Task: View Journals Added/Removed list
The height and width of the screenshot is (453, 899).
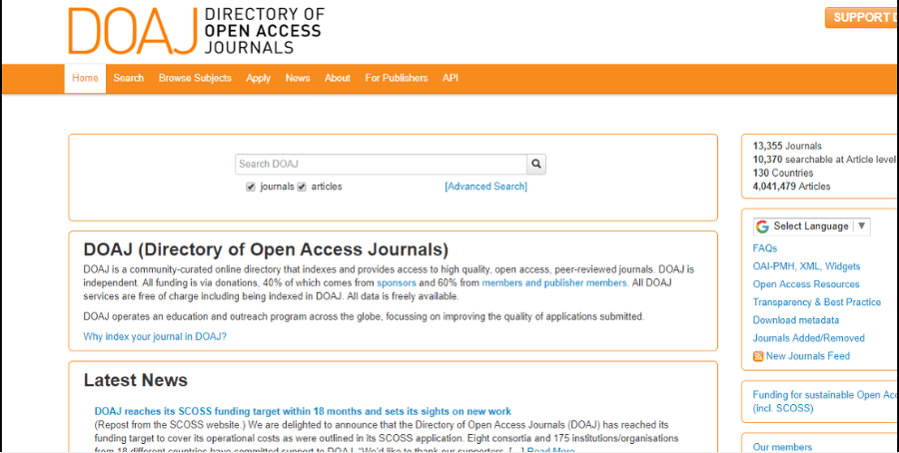Action: [x=808, y=338]
